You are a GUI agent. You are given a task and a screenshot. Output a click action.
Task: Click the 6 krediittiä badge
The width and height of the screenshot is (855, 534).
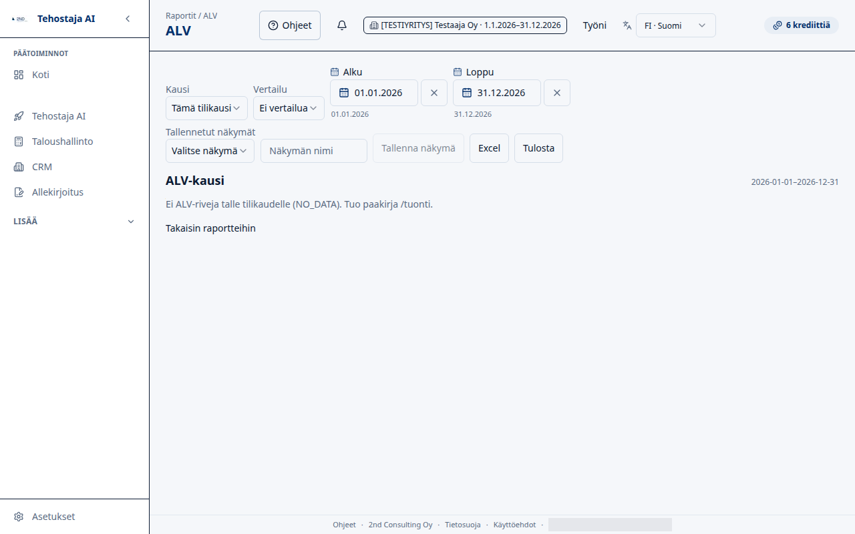tap(801, 25)
